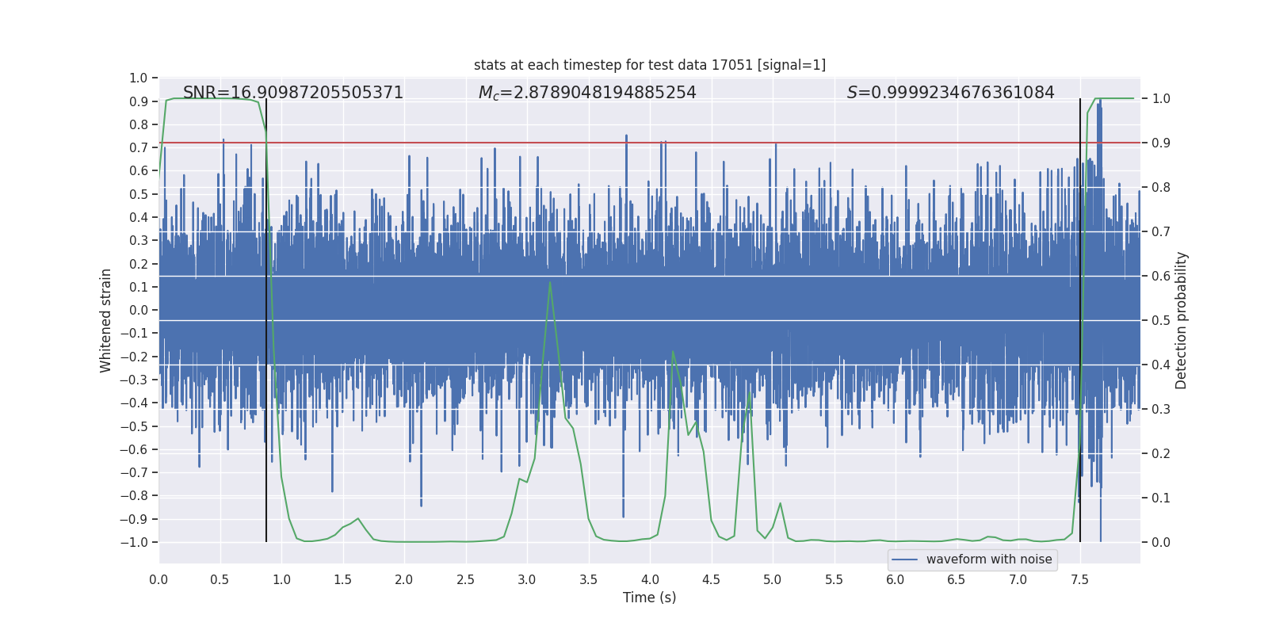Viewport: 1268px width, 634px height.
Task: Click the black vertical marker line near 0.9 seconds
Action: (266, 320)
